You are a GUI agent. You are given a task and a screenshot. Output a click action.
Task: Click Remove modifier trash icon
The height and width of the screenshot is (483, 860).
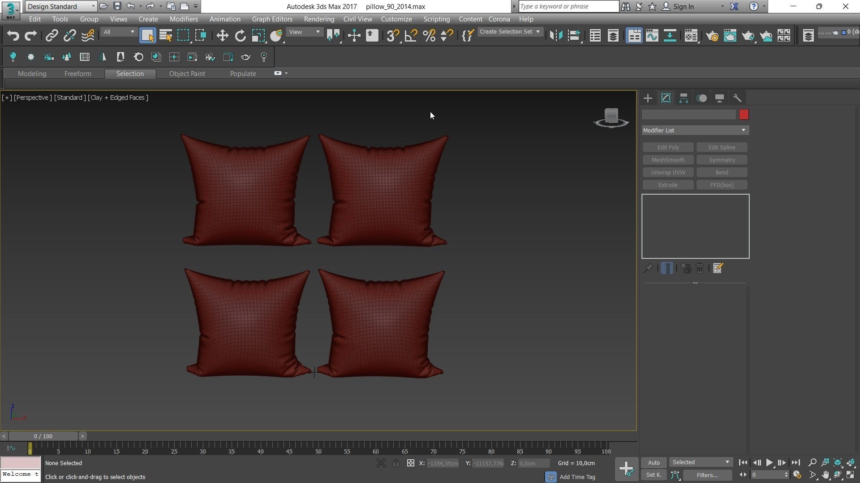(x=700, y=268)
